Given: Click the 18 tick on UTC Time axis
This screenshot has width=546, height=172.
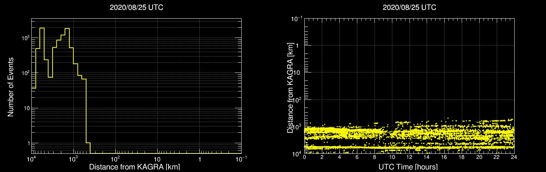Looking at the screenshot, I should [462, 157].
